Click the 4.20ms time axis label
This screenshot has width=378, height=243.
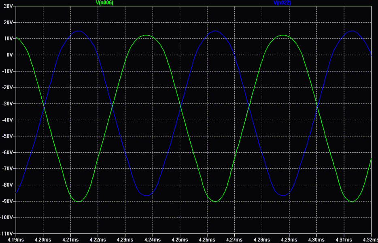pyautogui.click(x=43, y=240)
